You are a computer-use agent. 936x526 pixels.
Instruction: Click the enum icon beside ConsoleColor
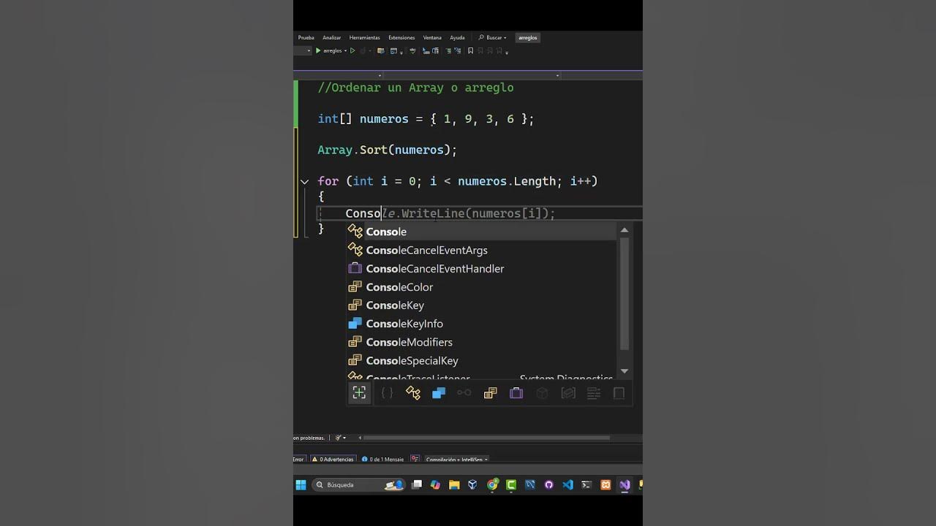coord(355,287)
